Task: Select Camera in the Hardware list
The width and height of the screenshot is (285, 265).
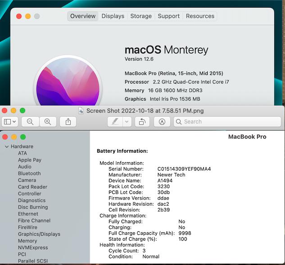Action: pos(27,180)
